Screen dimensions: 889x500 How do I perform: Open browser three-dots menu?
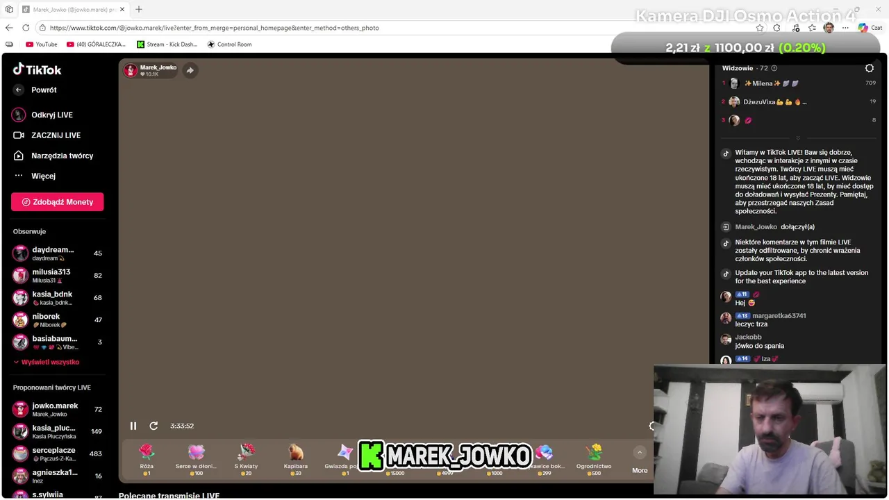(845, 28)
